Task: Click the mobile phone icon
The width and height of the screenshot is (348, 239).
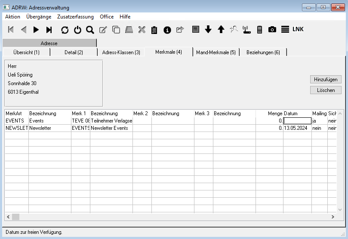Action: (x=259, y=30)
